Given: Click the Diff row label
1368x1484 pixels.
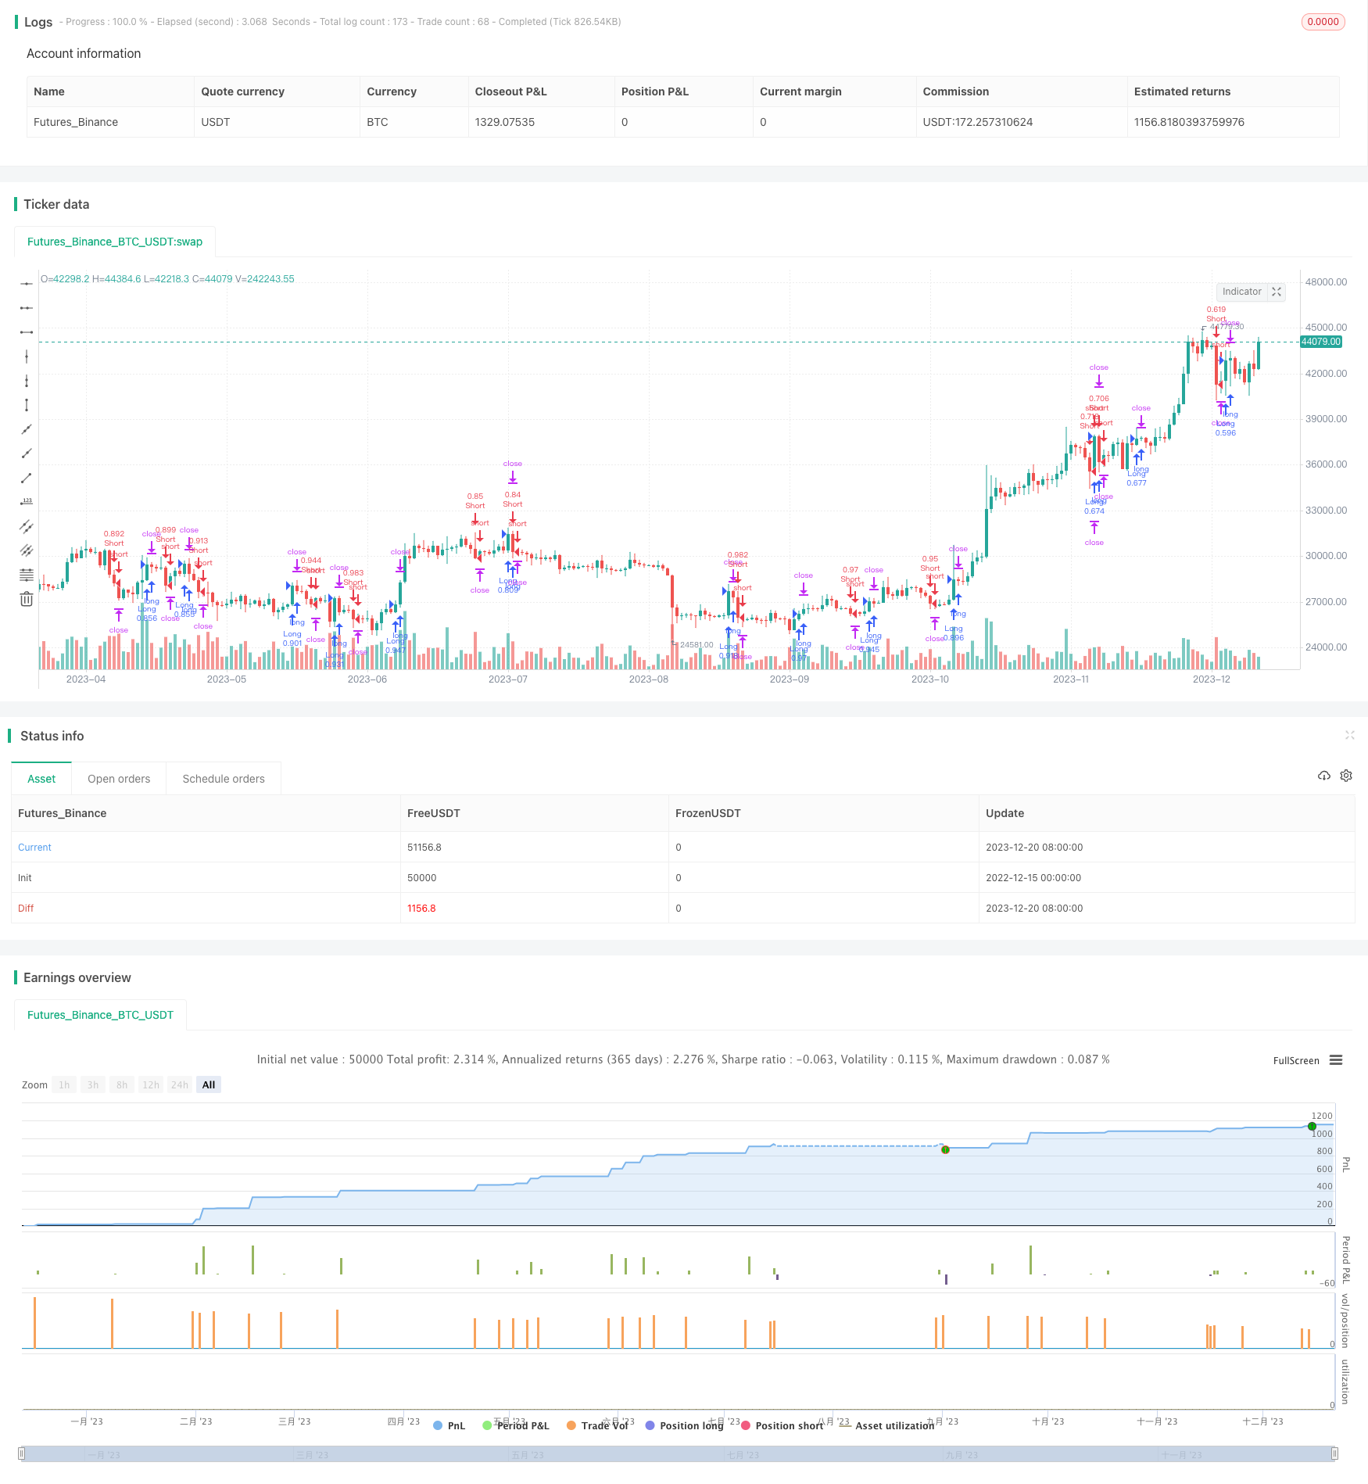Looking at the screenshot, I should pyautogui.click(x=26, y=909).
